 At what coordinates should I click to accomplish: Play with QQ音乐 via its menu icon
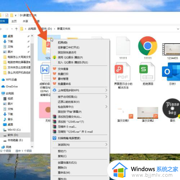pyautogui.click(x=54, y=57)
